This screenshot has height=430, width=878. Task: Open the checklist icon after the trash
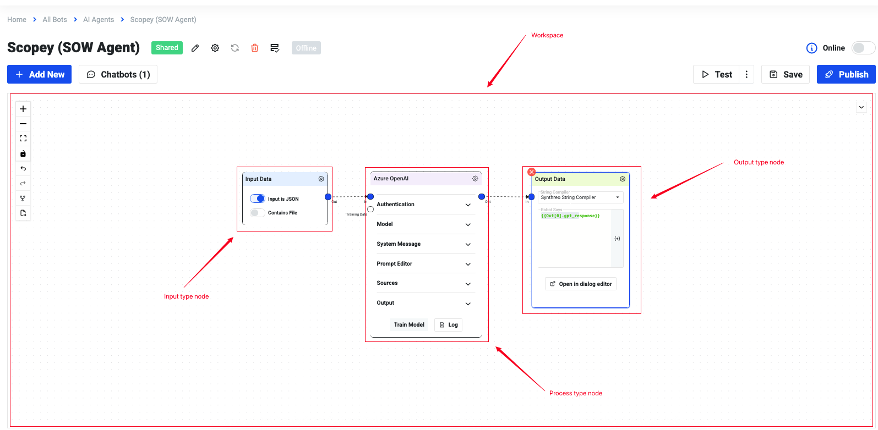[x=275, y=48]
